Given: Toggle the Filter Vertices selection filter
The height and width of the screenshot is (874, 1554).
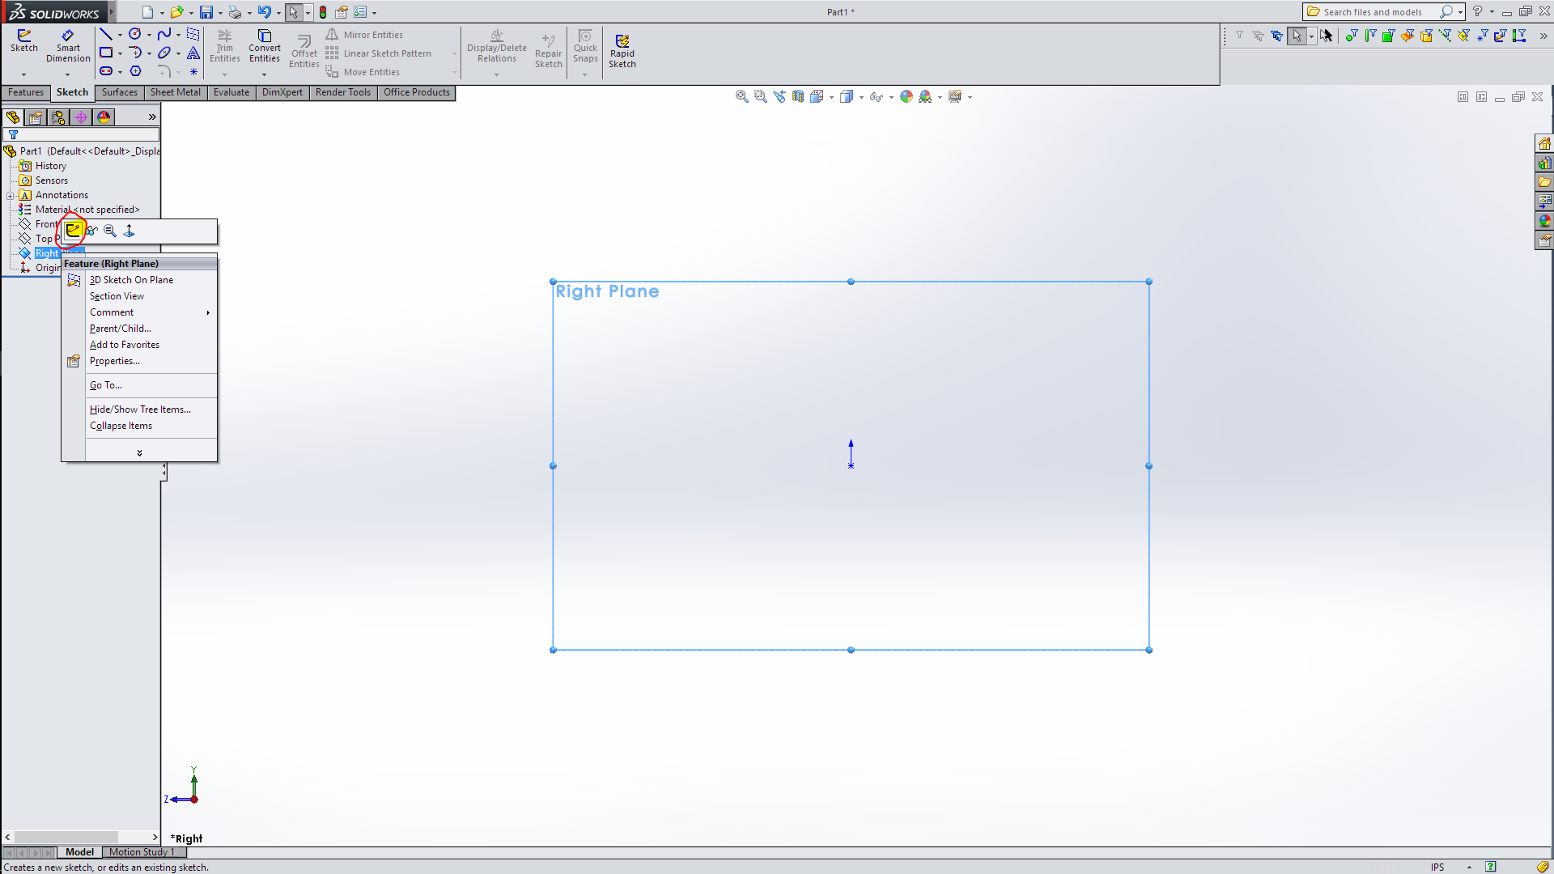Looking at the screenshot, I should pyautogui.click(x=1350, y=36).
